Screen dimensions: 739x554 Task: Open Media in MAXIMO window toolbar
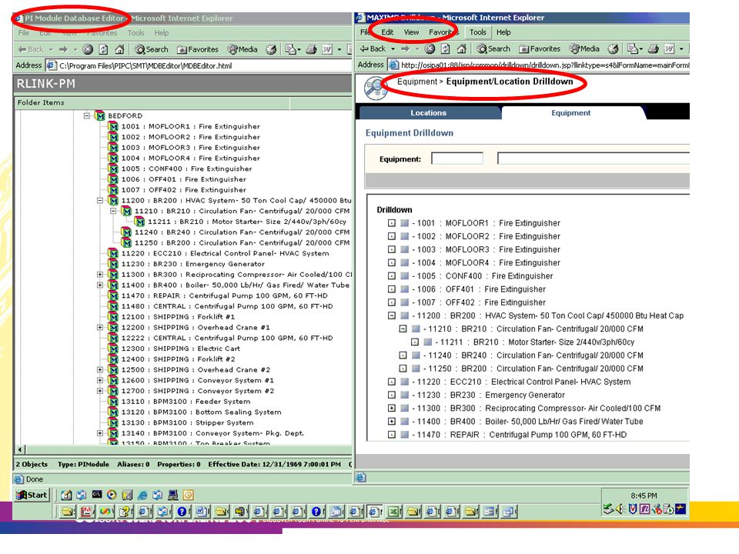(584, 48)
